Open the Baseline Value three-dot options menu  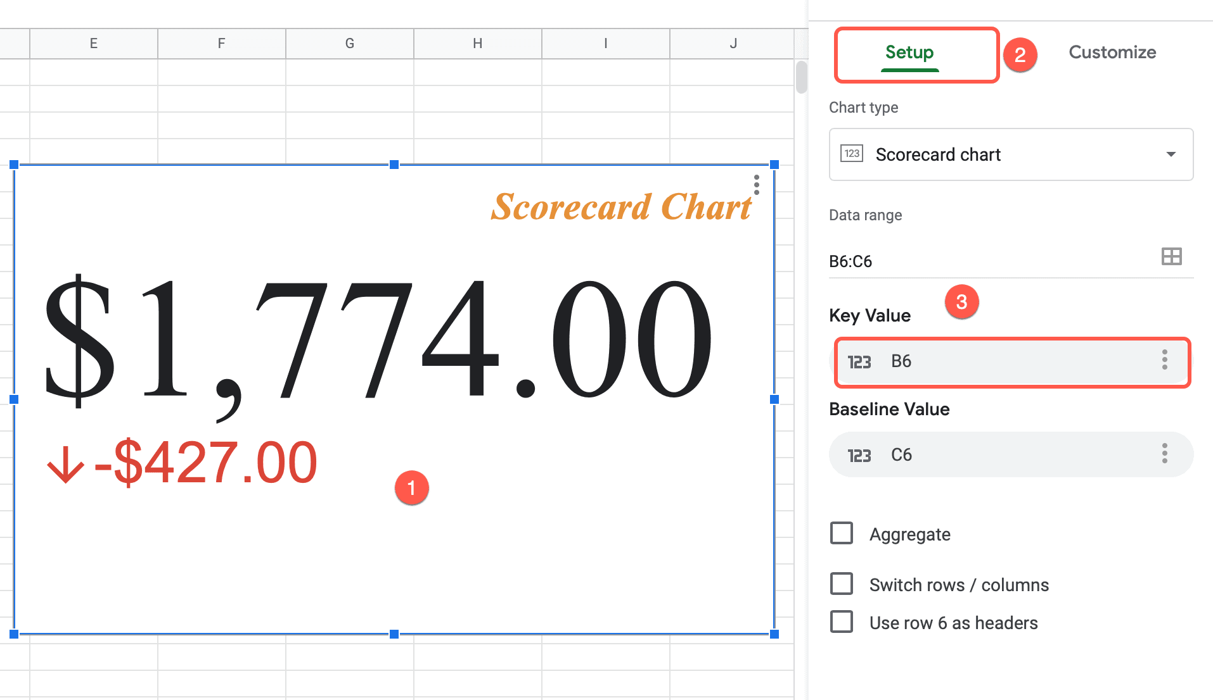click(x=1165, y=454)
